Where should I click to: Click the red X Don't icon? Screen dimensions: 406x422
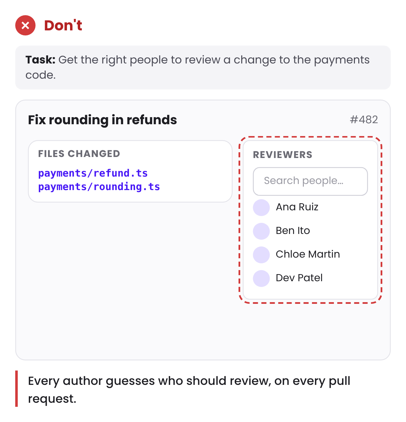[x=25, y=25]
